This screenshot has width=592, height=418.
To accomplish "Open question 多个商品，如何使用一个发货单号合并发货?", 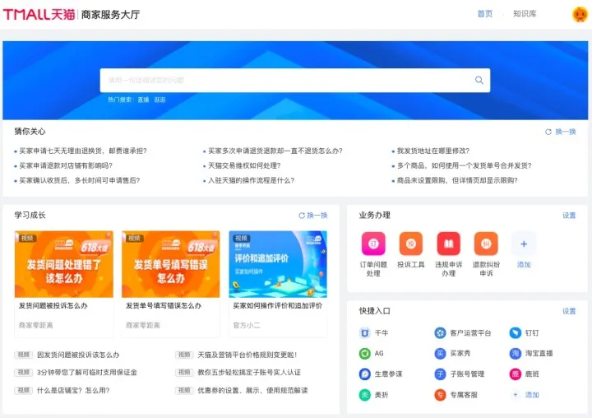I will tap(464, 165).
